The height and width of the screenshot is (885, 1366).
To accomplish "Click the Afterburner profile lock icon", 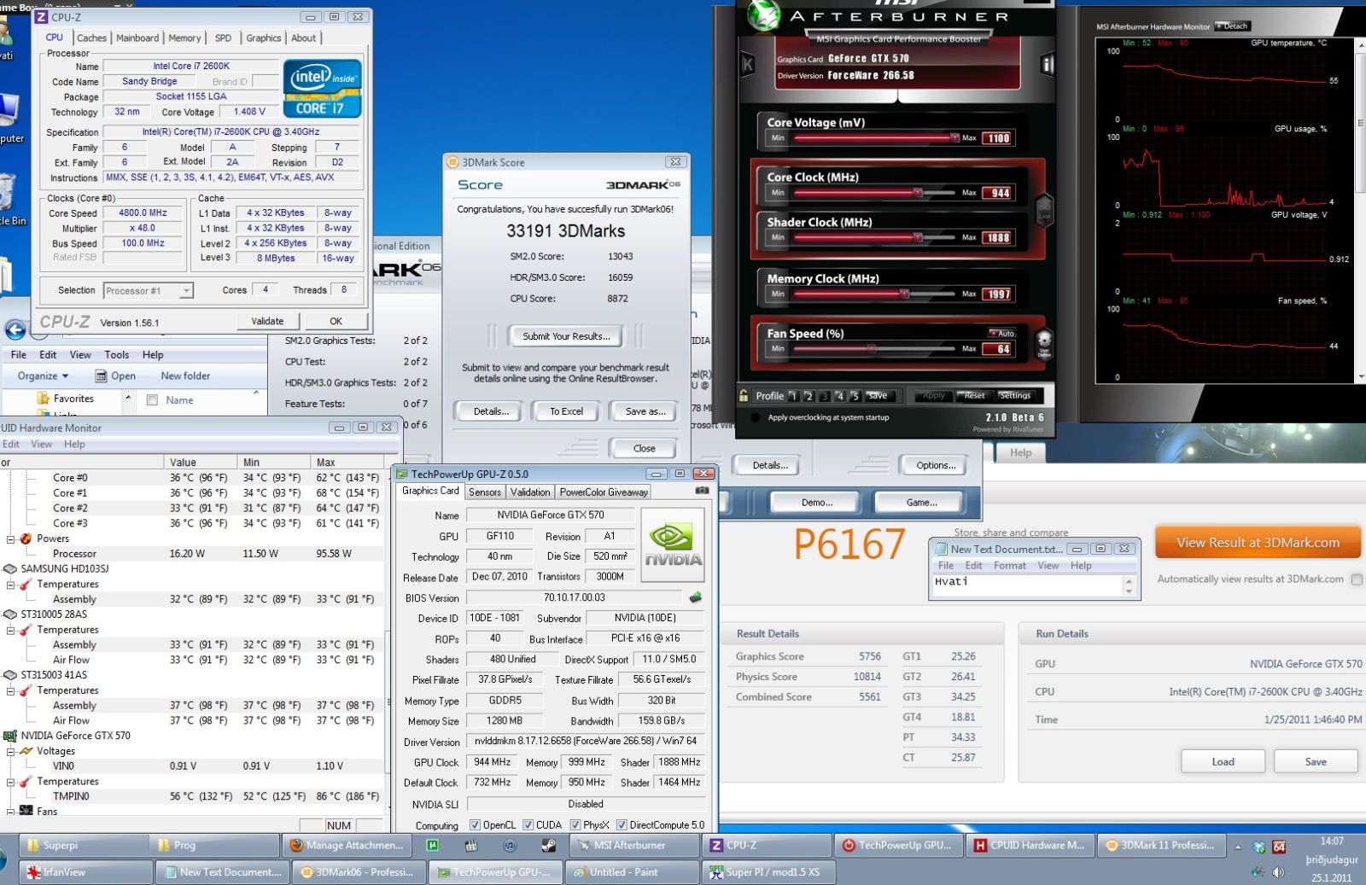I will click(744, 395).
